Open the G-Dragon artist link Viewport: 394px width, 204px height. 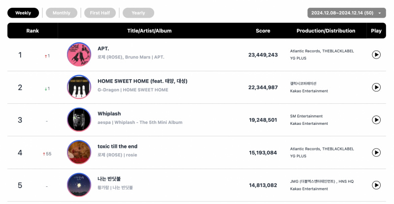click(108, 90)
